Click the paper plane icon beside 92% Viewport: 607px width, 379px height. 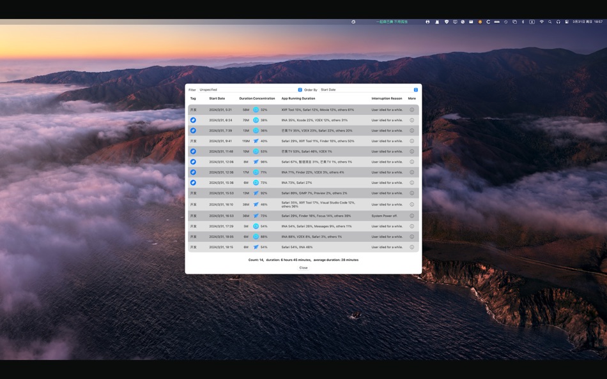click(x=256, y=193)
